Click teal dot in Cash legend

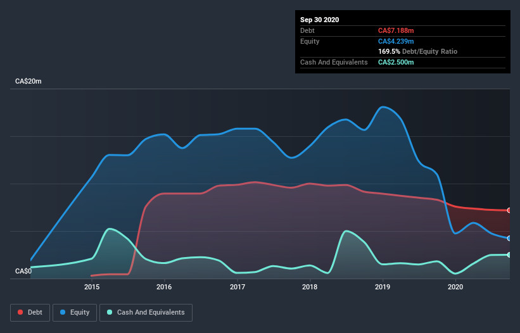click(110, 312)
